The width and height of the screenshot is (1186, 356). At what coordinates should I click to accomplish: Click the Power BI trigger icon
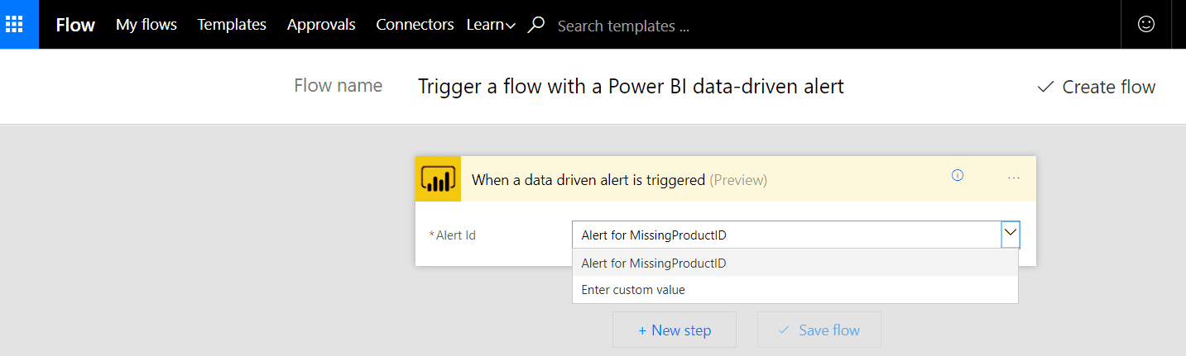(x=438, y=179)
